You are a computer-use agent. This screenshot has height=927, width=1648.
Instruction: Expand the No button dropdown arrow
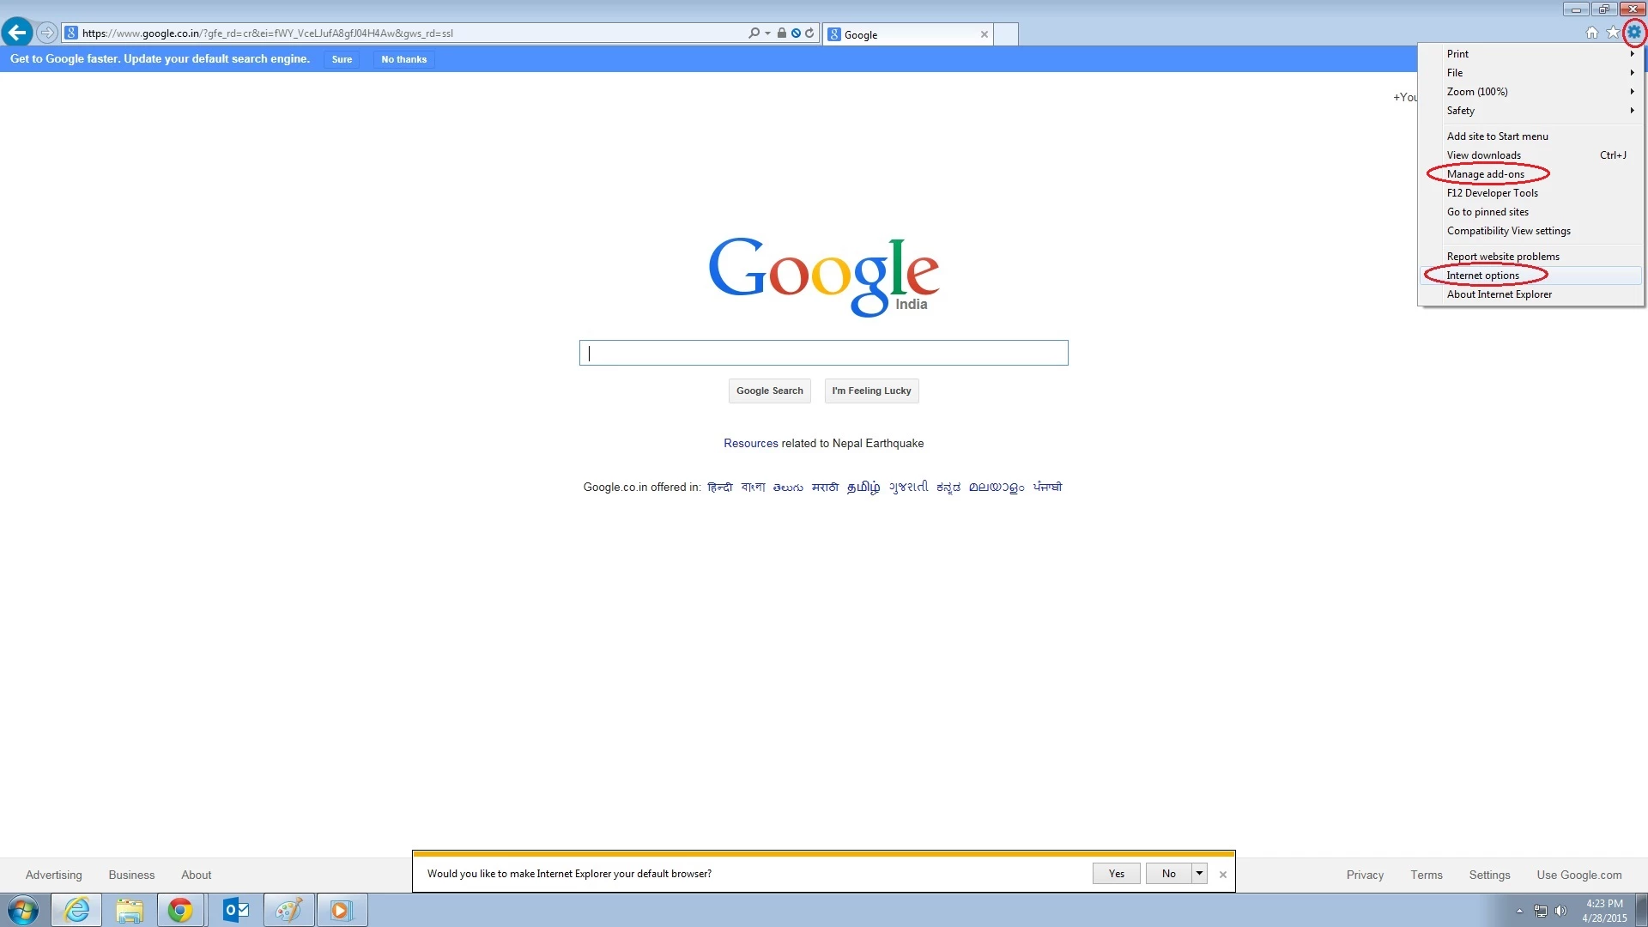[x=1199, y=874]
